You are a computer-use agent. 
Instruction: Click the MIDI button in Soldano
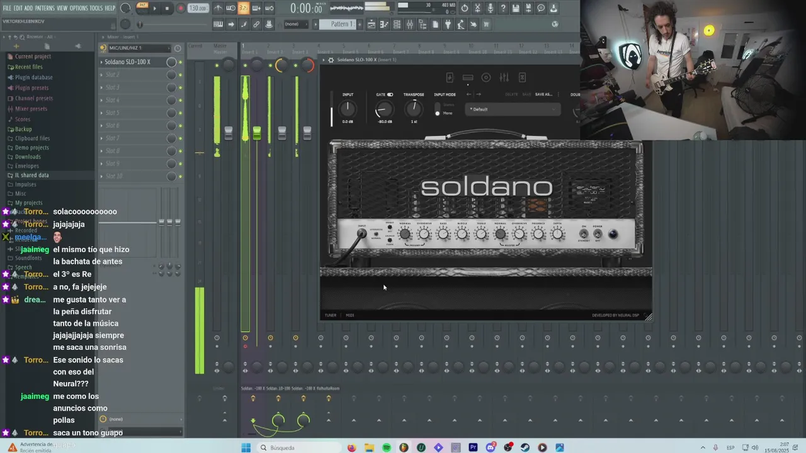click(x=349, y=315)
